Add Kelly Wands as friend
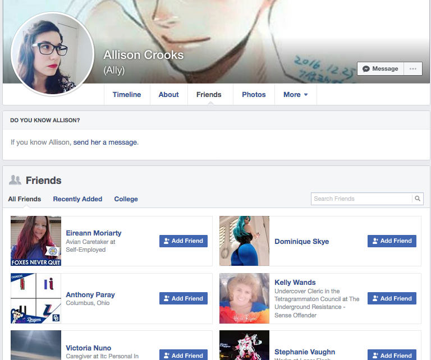Viewport: 431px width, 360px height. click(392, 298)
